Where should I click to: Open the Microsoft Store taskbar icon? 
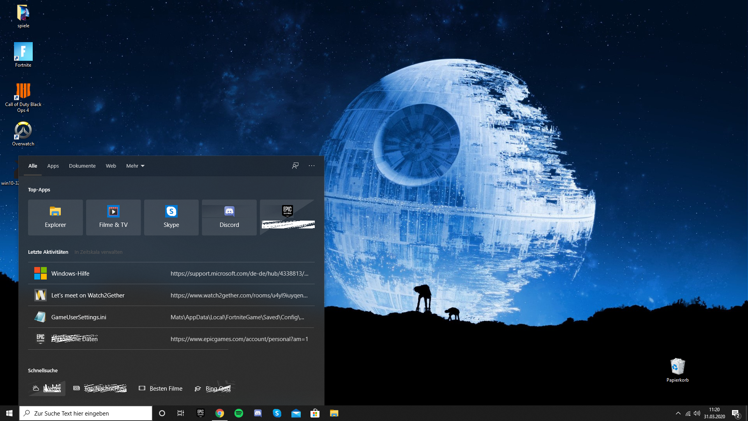(315, 413)
